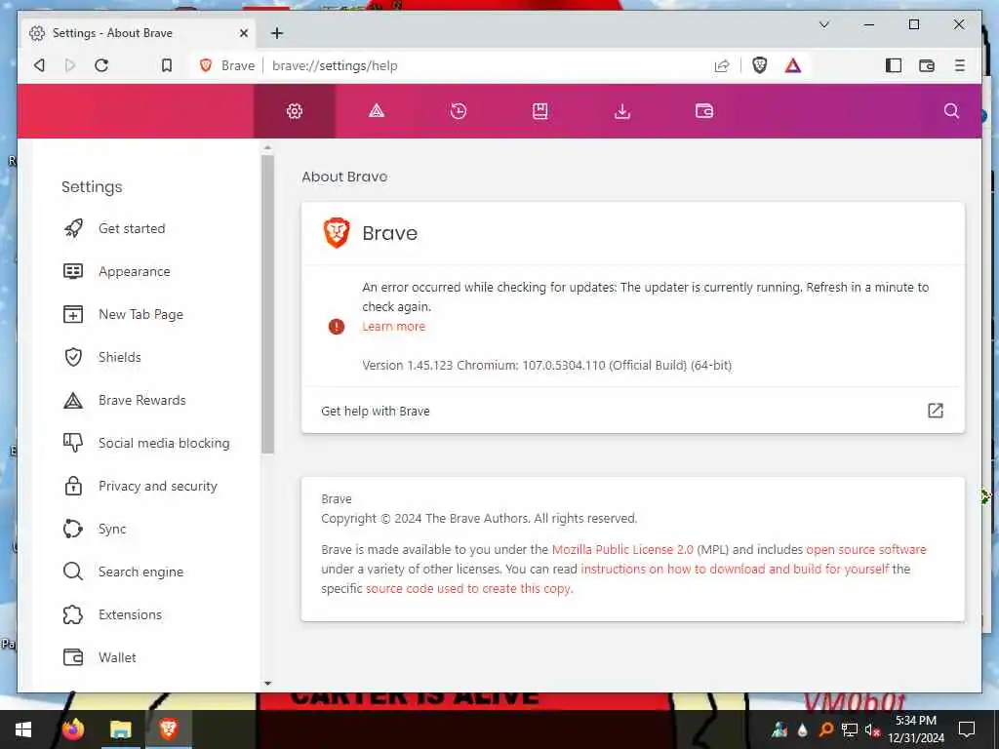Open the Mozilla Public License 2.0 link

pos(622,549)
